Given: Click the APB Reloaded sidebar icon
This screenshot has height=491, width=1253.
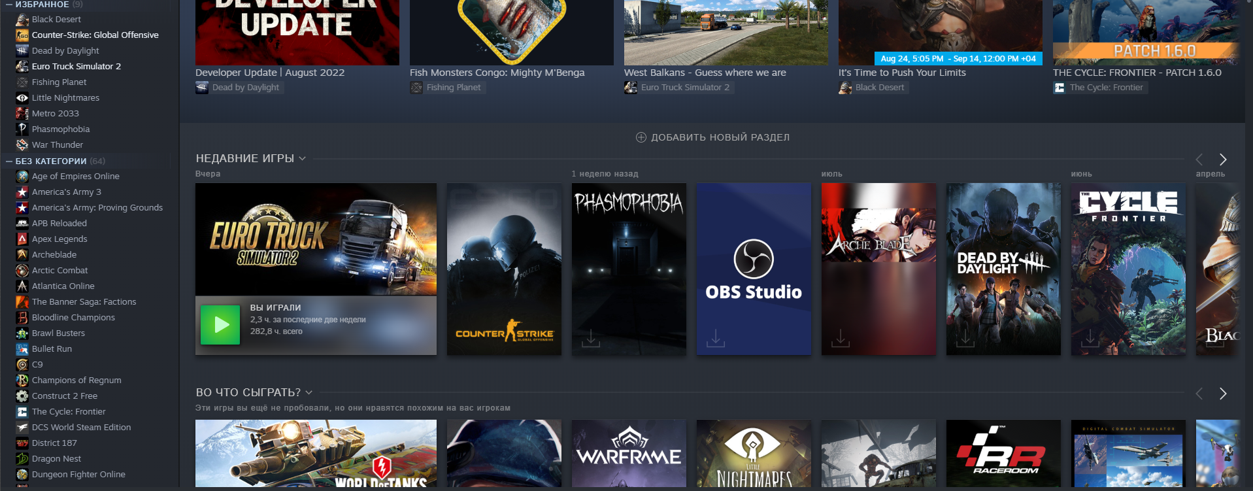Looking at the screenshot, I should click(x=22, y=224).
